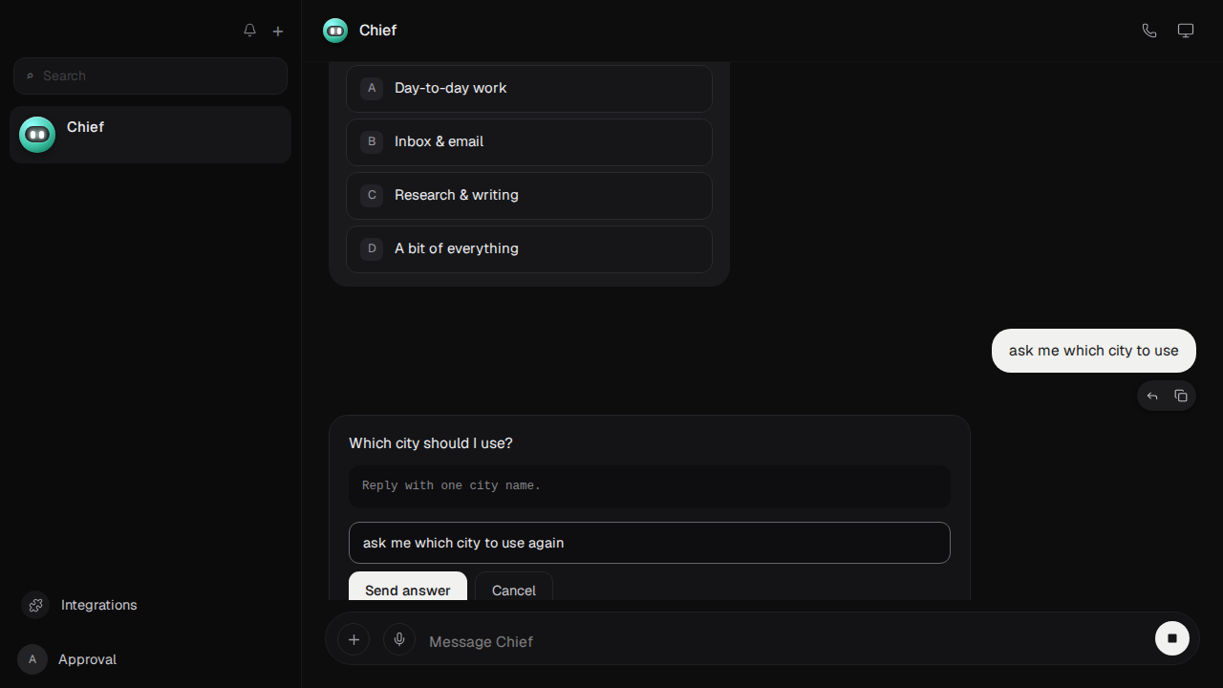The height and width of the screenshot is (688, 1223).
Task: Copy the message with the copy icon
Action: (1181, 396)
